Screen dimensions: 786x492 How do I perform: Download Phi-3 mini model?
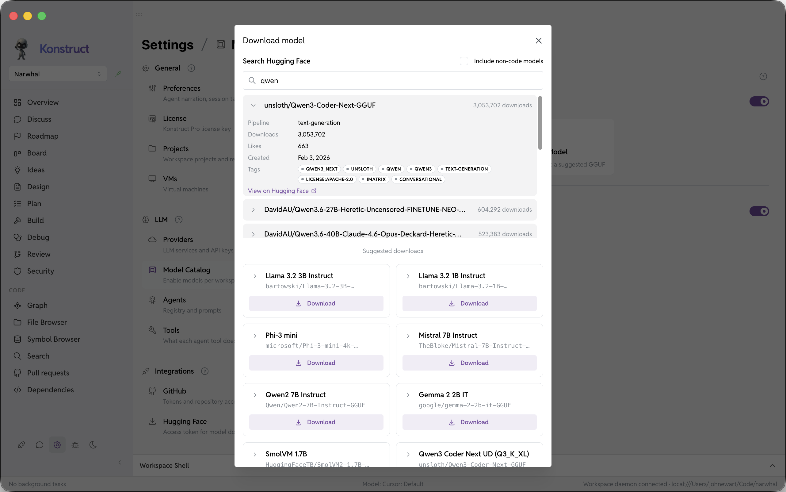click(x=316, y=363)
